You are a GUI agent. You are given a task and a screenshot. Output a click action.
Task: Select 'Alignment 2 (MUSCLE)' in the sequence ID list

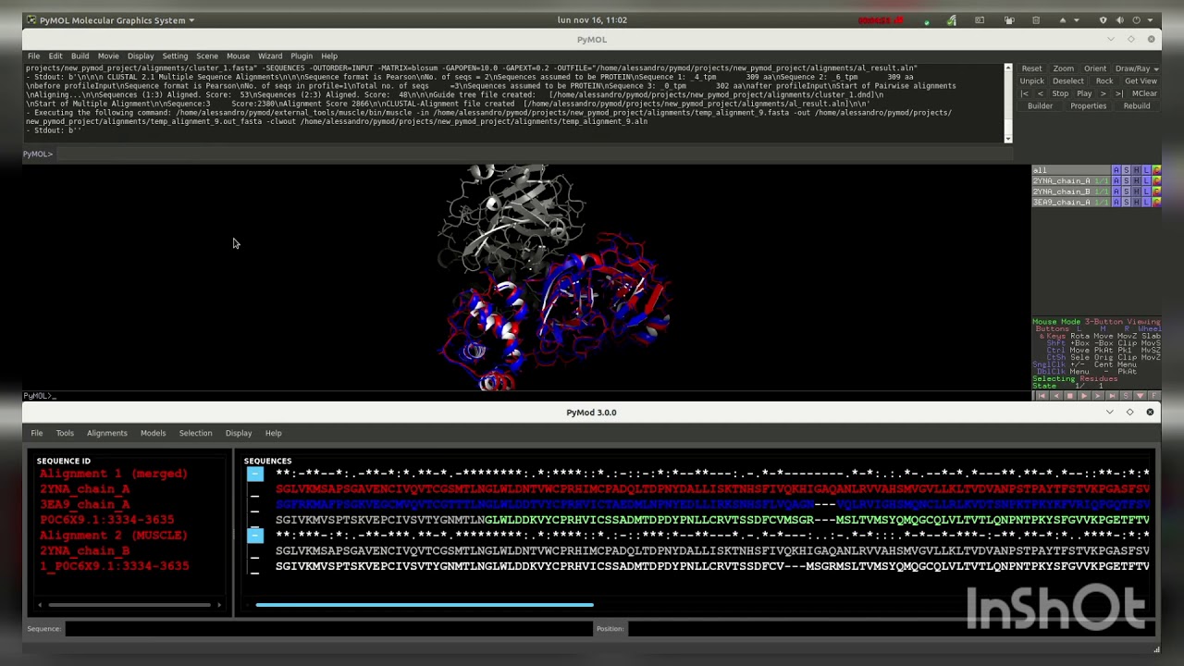[114, 536]
